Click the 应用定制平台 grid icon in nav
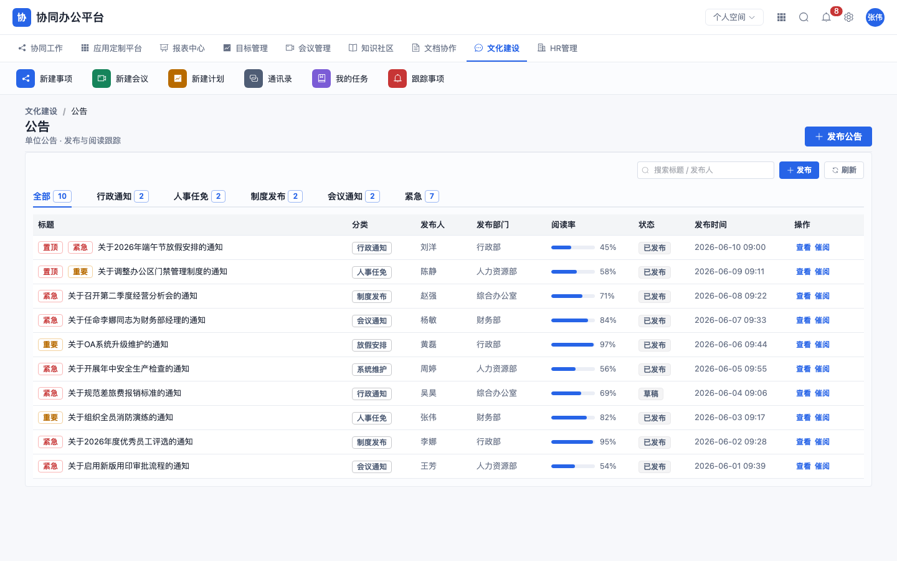897x561 pixels. click(85, 48)
